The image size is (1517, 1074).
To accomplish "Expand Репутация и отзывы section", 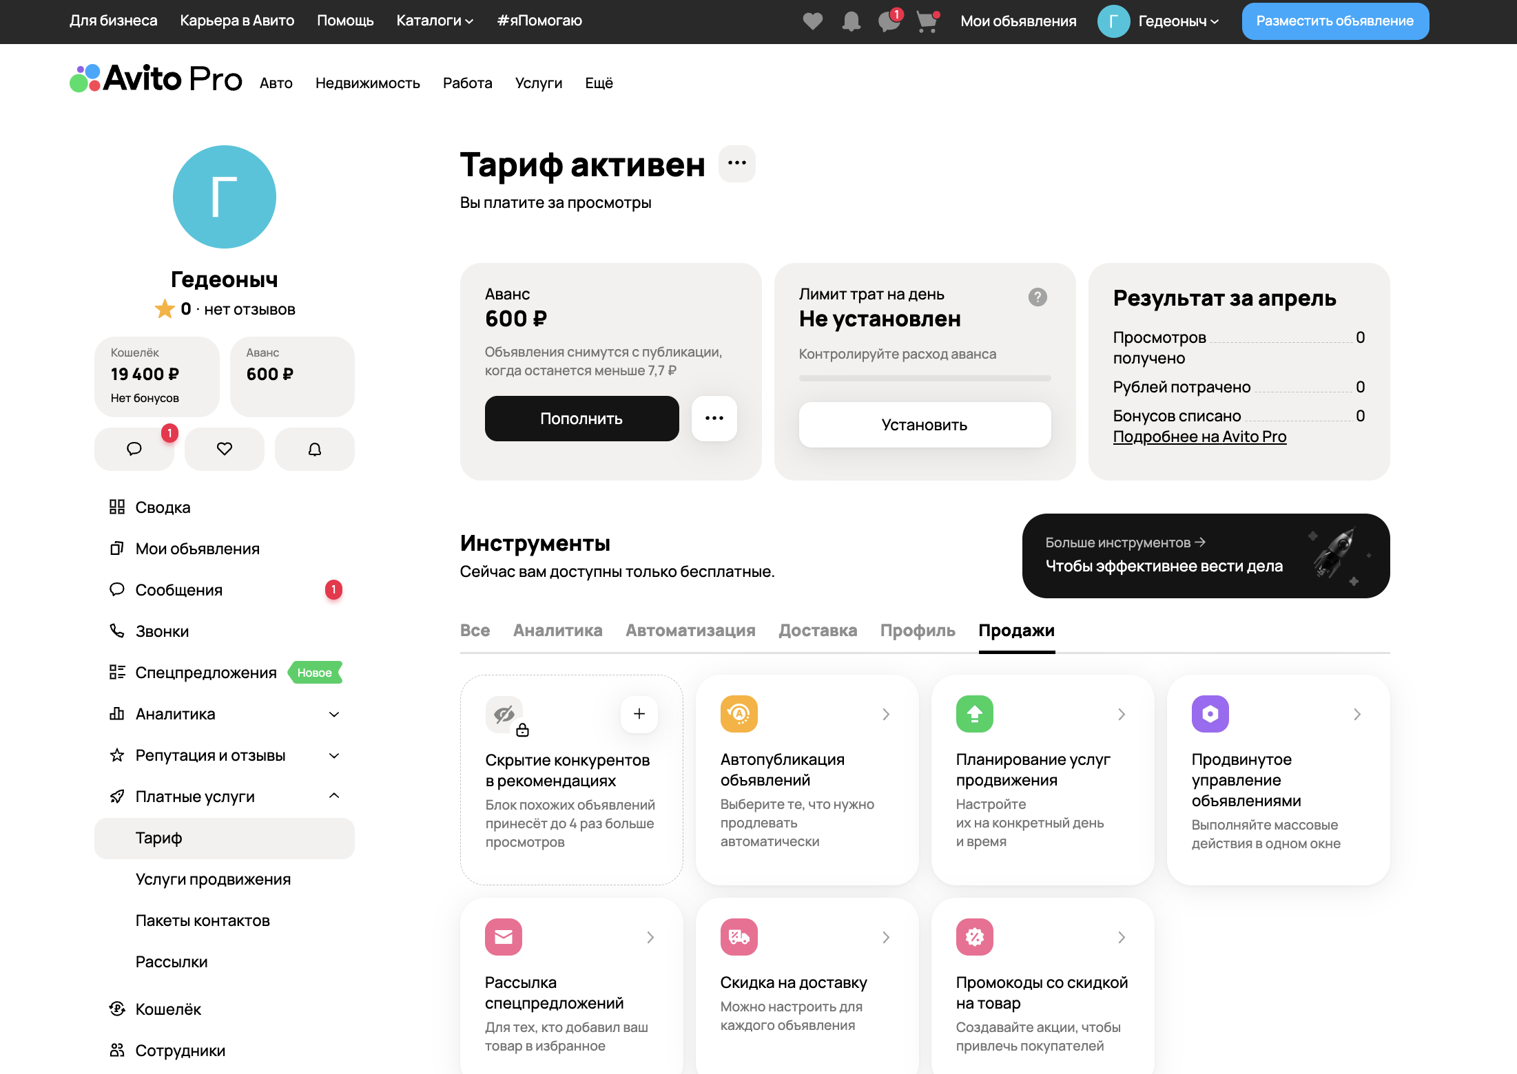I will (334, 755).
